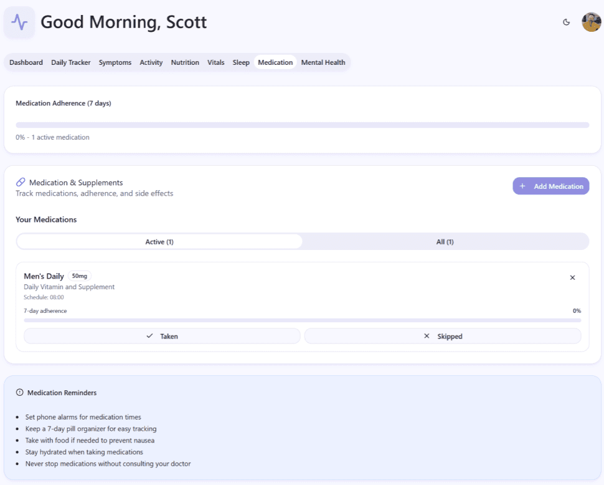Click the 'Good Morning, Scott' heading

[x=124, y=22]
